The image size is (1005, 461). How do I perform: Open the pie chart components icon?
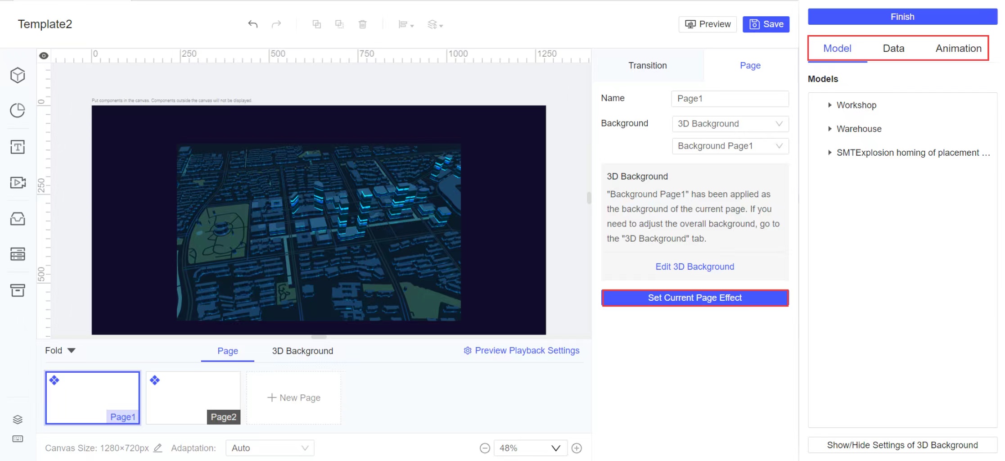pyautogui.click(x=18, y=111)
